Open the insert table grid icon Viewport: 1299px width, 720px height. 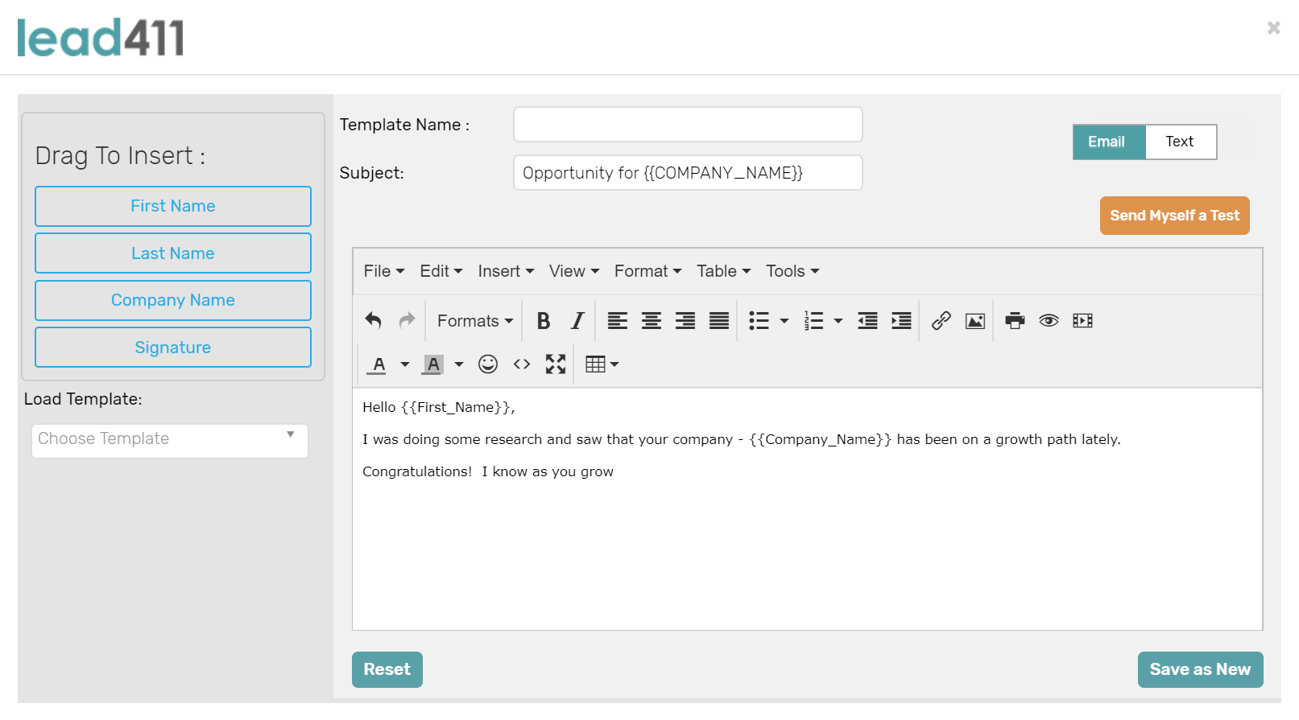(x=595, y=364)
